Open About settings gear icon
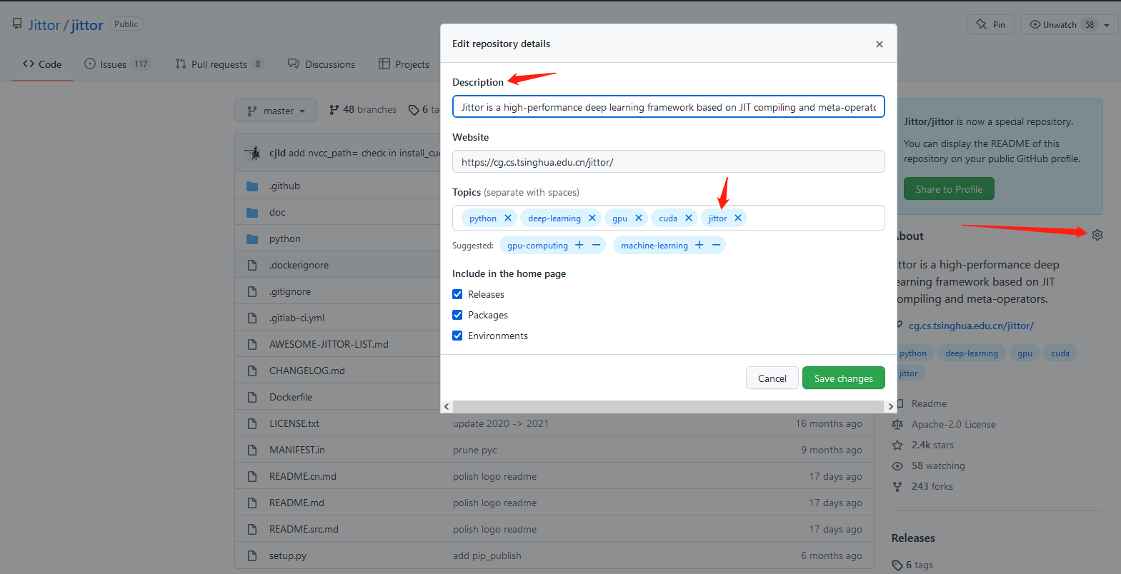The width and height of the screenshot is (1121, 574). tap(1097, 235)
